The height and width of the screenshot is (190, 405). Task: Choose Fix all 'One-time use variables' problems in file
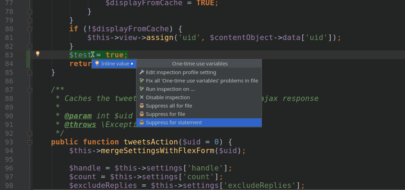point(199,81)
